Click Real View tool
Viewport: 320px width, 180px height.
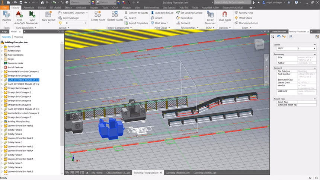tap(159, 23)
